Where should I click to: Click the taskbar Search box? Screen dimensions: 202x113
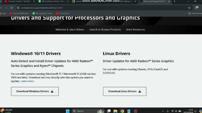[88, 111]
